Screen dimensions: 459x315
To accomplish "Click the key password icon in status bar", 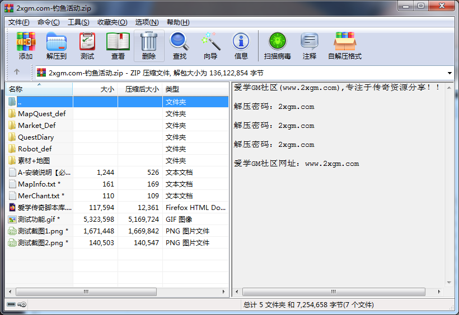I will pos(22,304).
